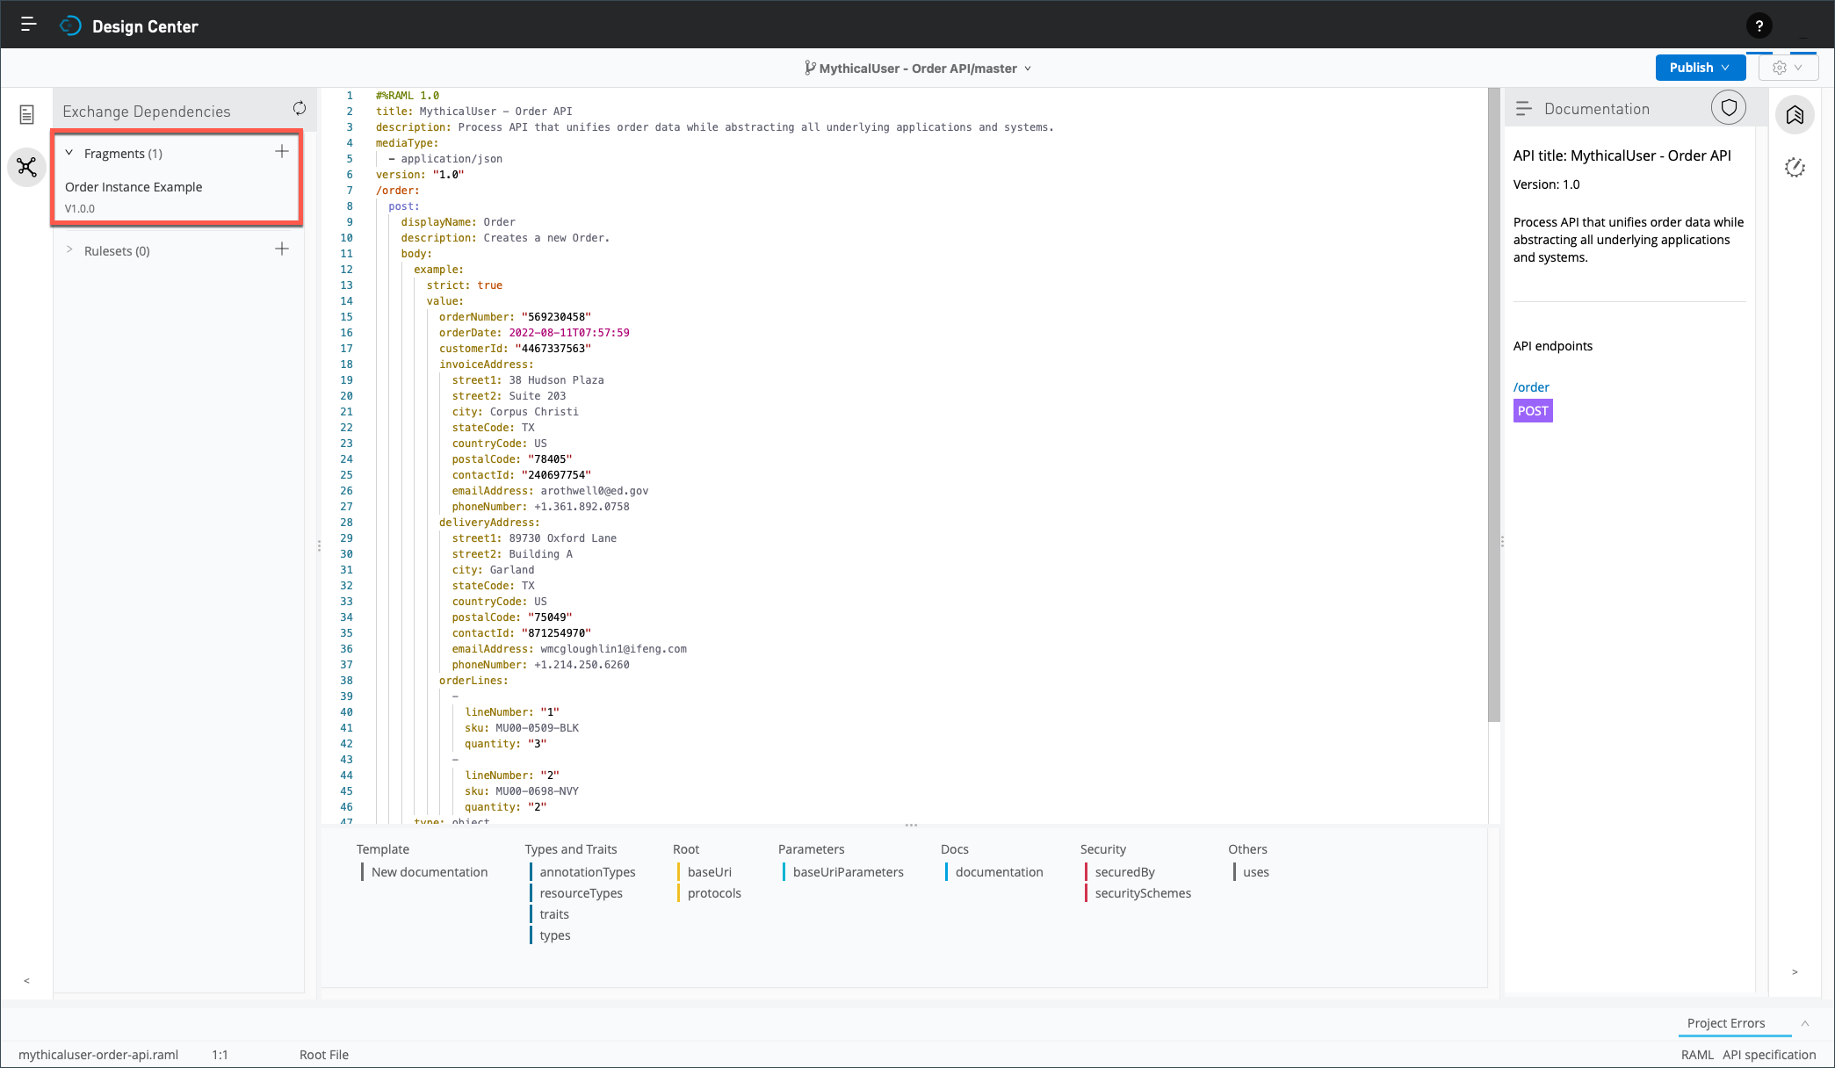
Task: Click the POST method badge
Action: (1533, 411)
